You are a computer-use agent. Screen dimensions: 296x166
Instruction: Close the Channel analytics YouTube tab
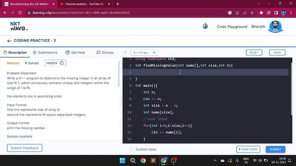(109, 4)
